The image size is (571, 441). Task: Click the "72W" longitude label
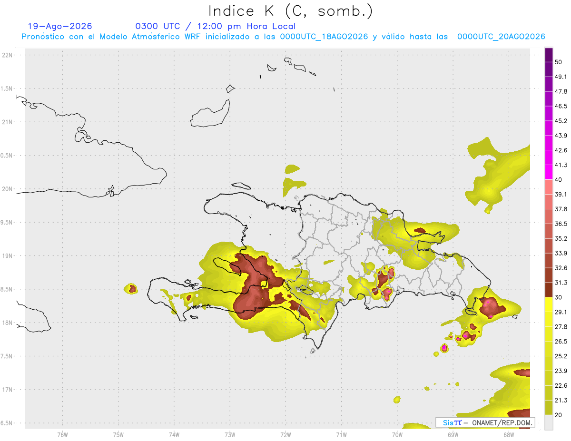pos(285,434)
